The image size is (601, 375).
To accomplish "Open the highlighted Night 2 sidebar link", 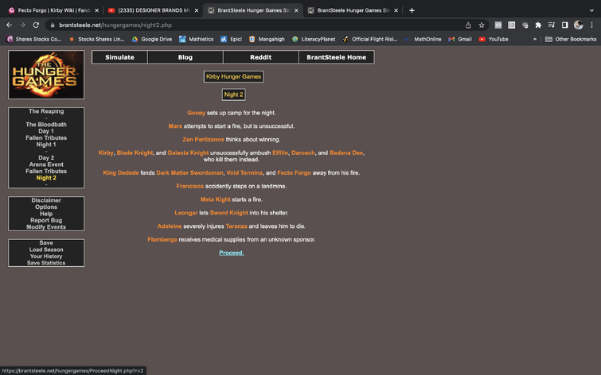I will click(46, 178).
